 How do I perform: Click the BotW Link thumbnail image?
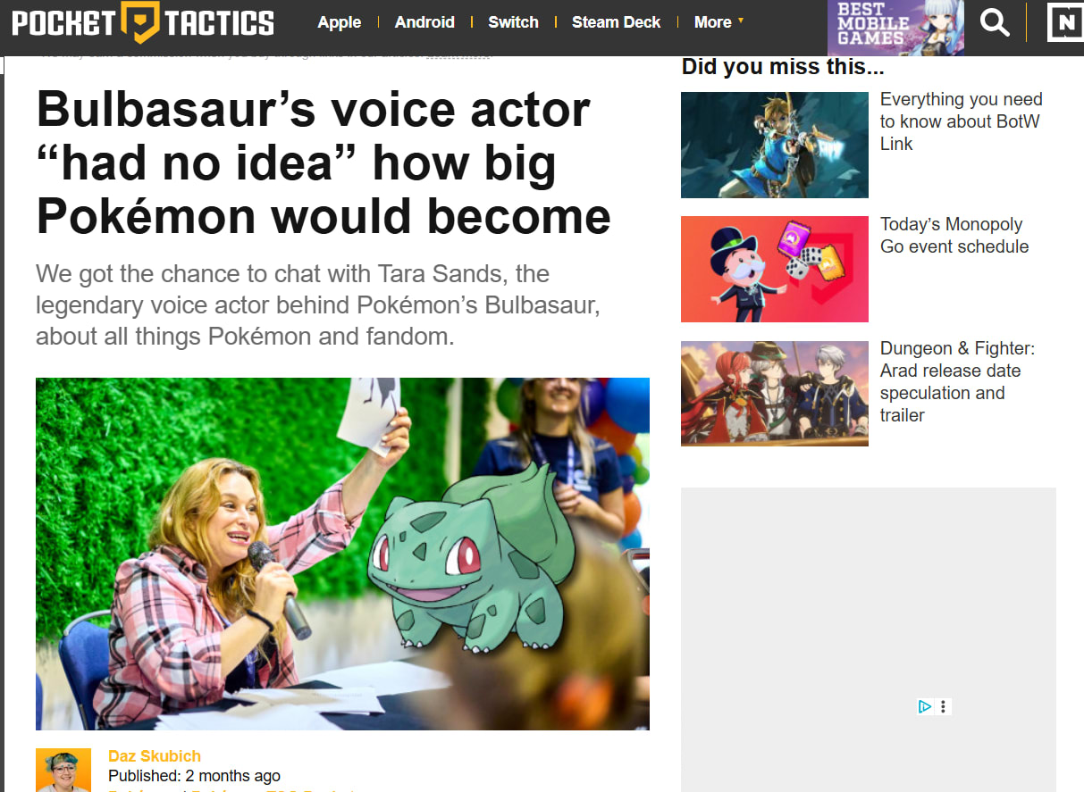click(x=775, y=145)
